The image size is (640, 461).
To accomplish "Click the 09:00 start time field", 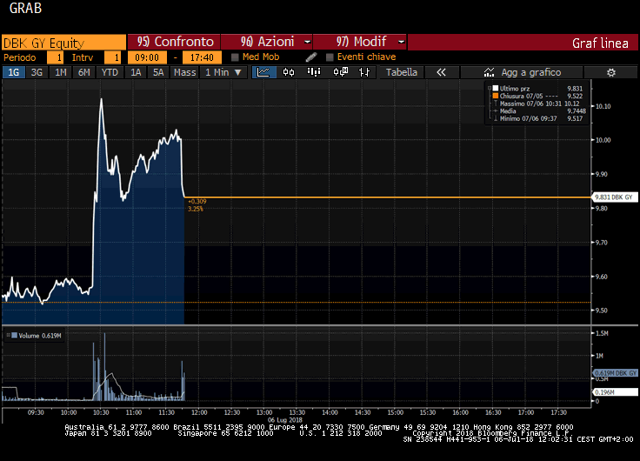I will [x=147, y=57].
